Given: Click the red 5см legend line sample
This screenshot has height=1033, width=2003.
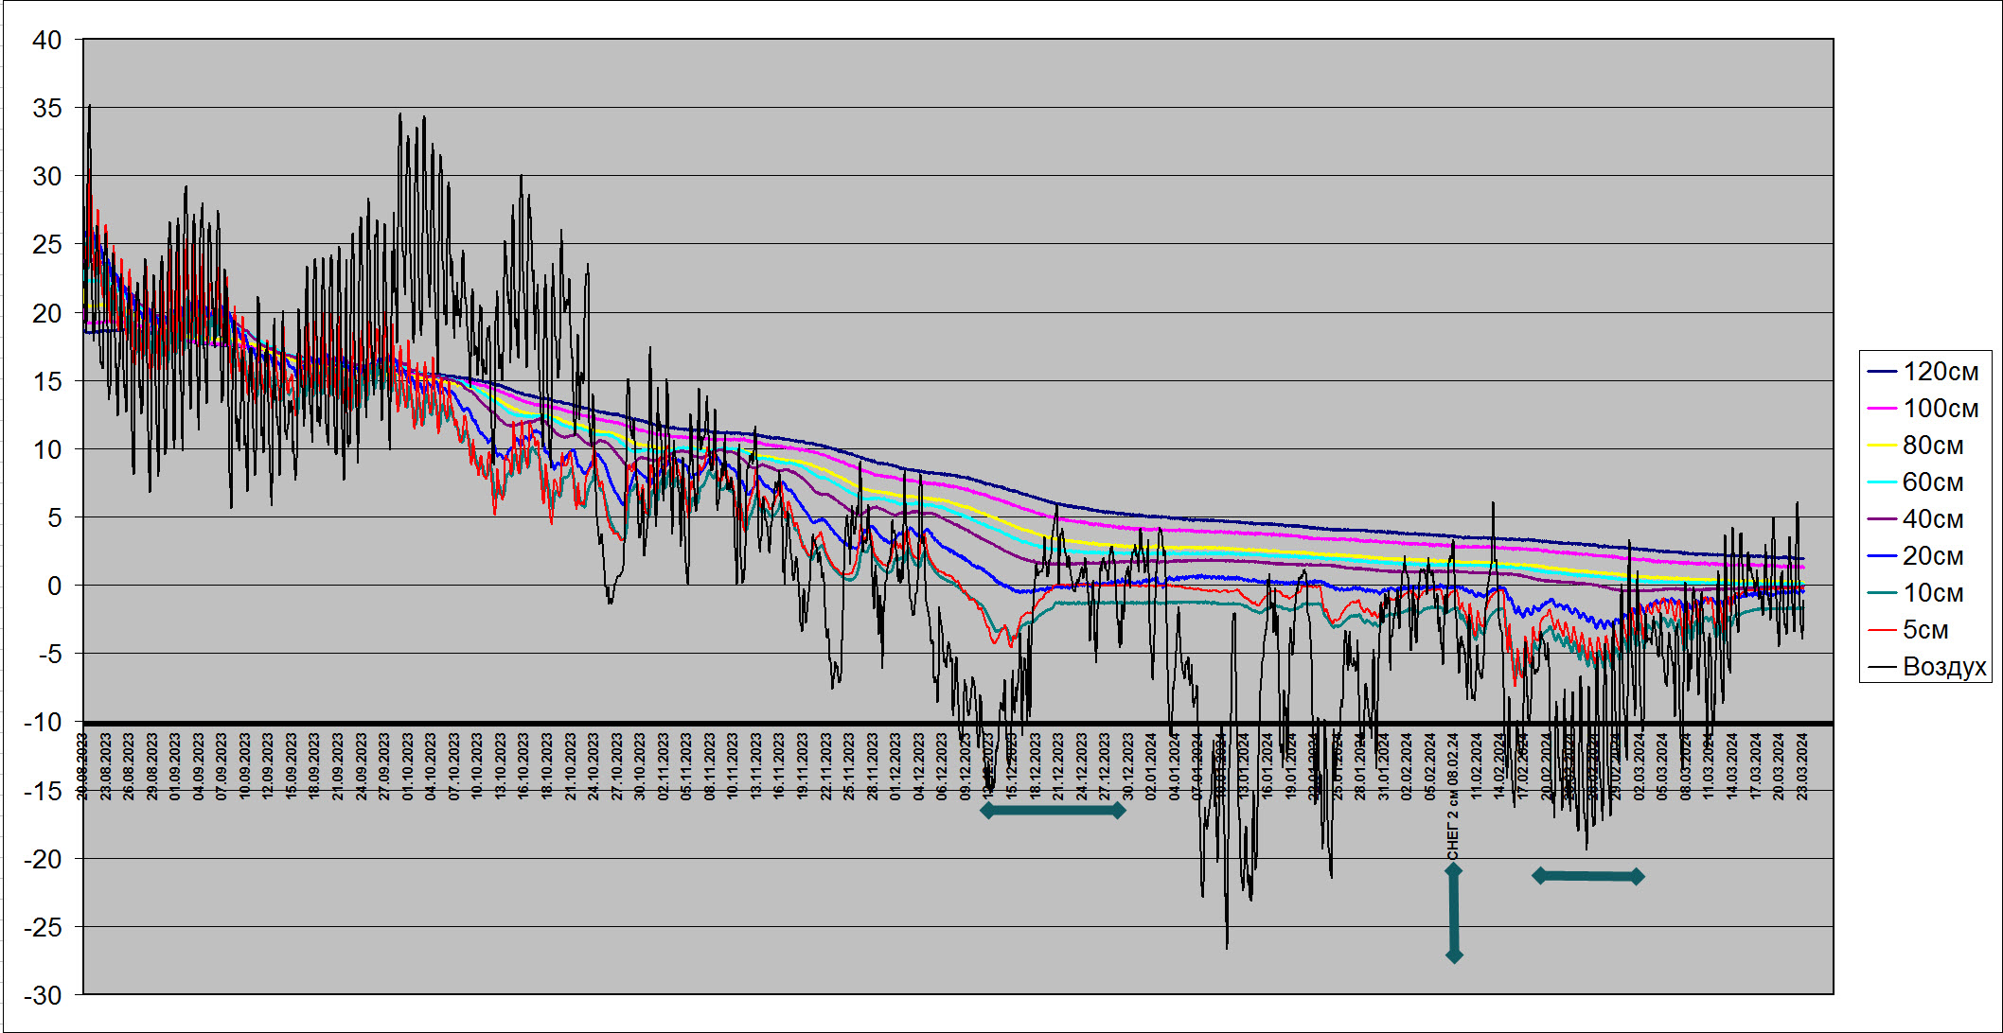Looking at the screenshot, I should click(x=1882, y=630).
